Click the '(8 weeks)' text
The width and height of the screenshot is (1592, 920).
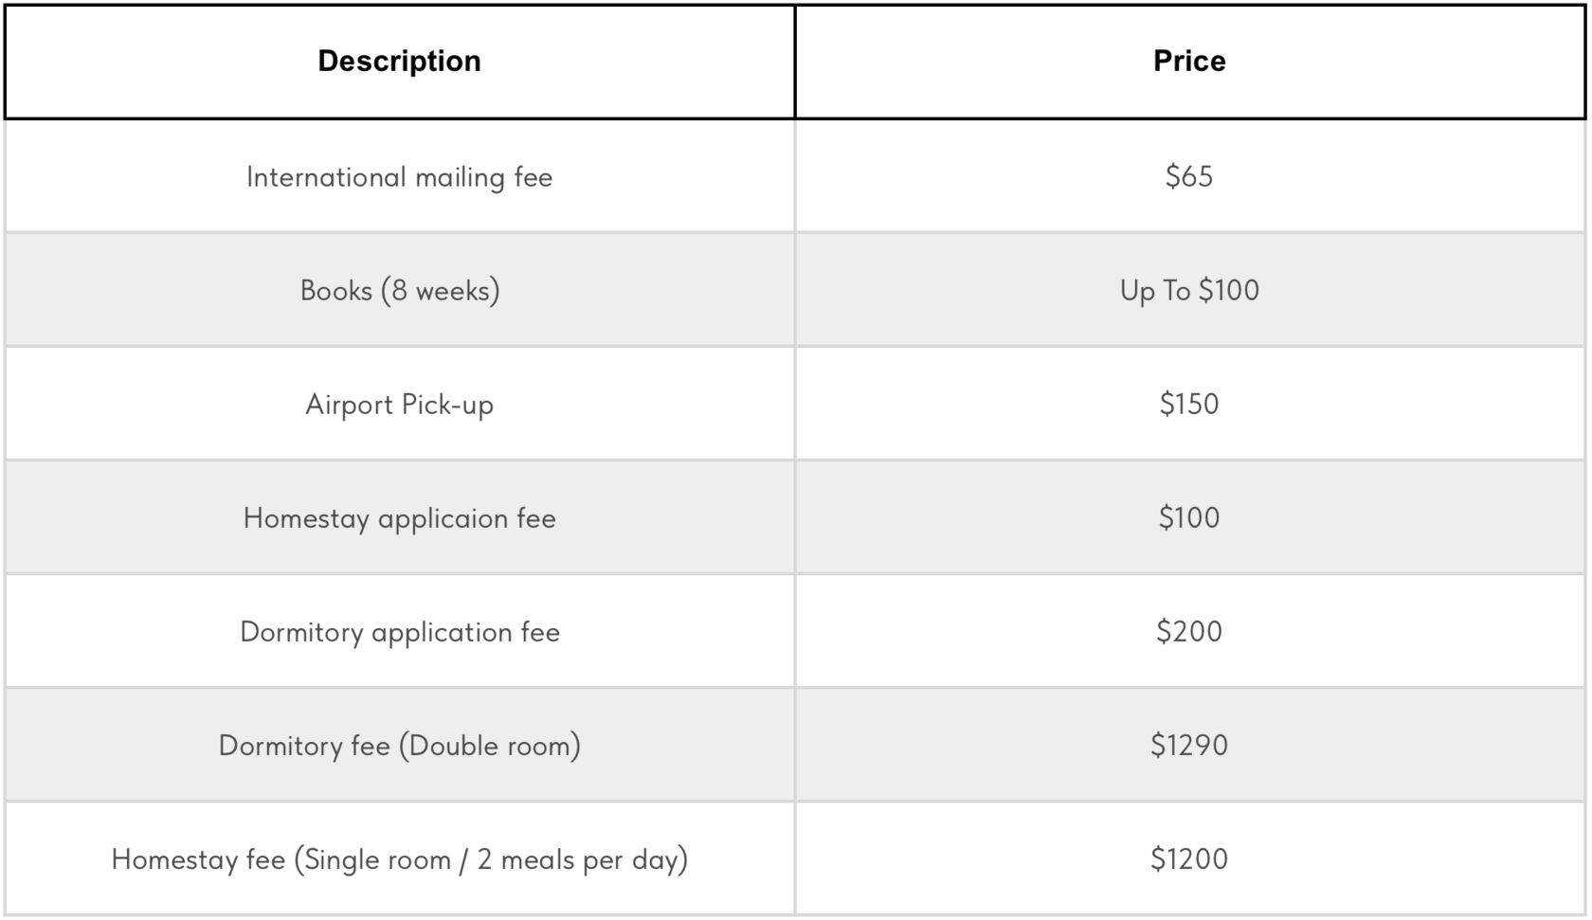441,290
